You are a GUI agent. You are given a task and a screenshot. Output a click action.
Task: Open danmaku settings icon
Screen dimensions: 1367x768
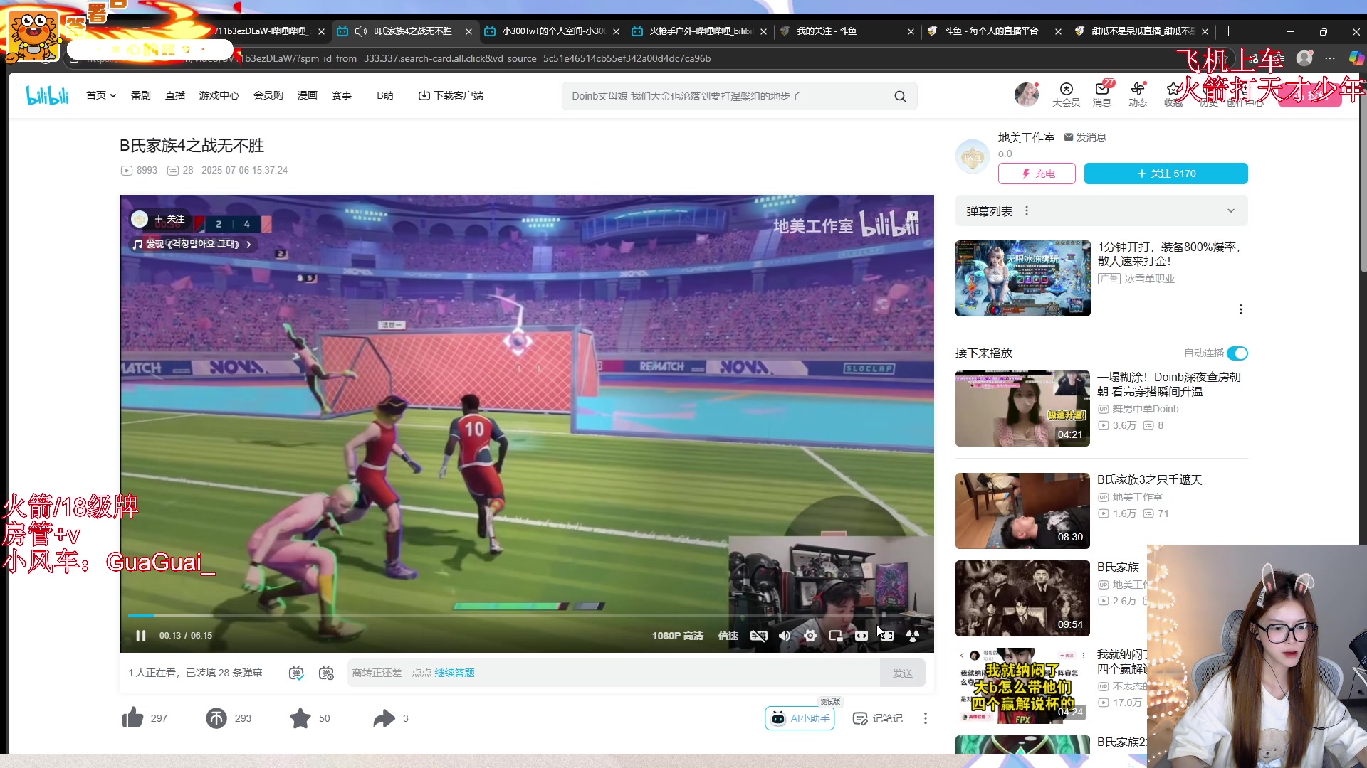click(x=326, y=673)
